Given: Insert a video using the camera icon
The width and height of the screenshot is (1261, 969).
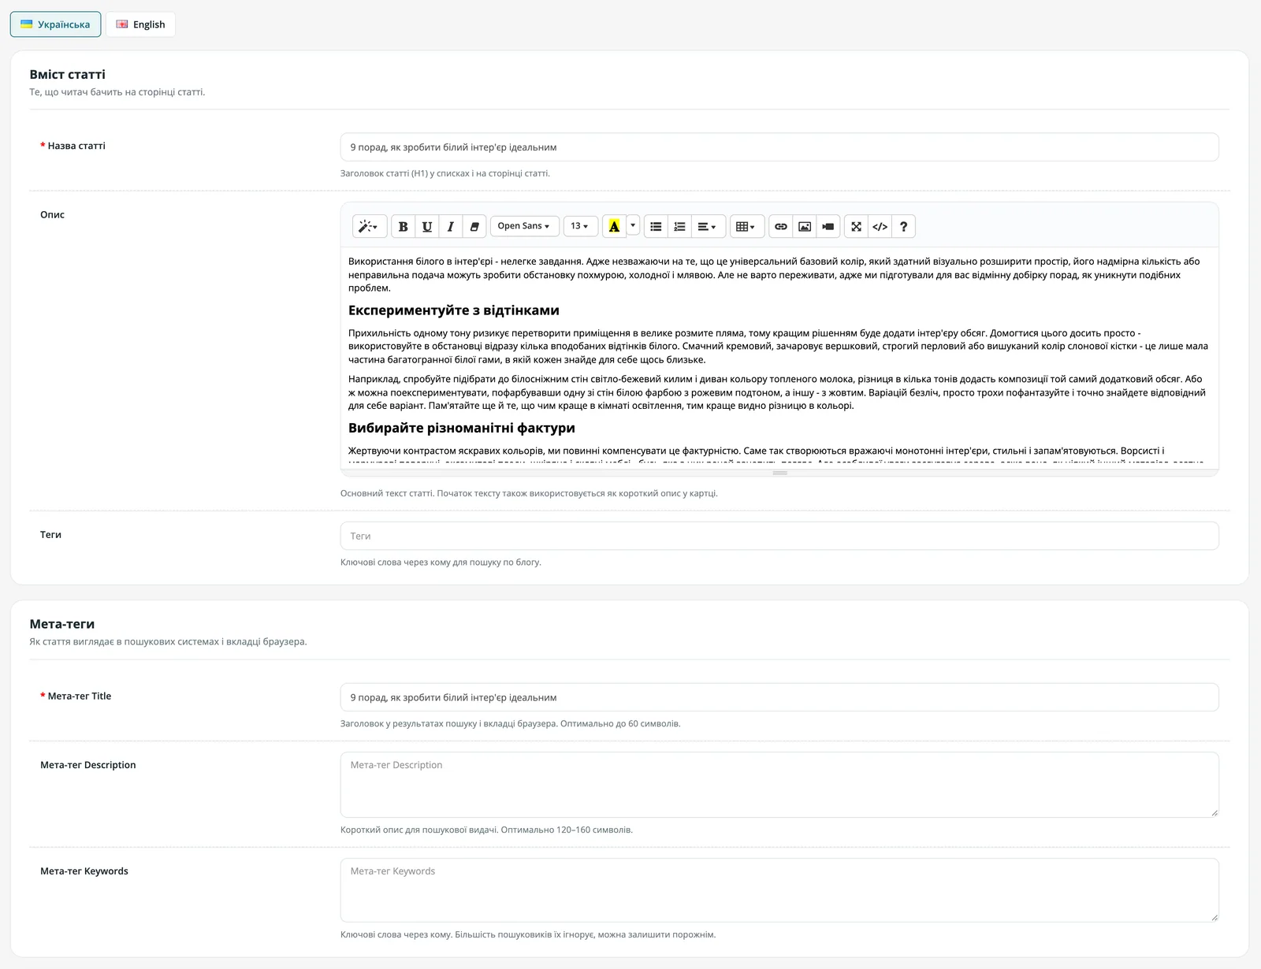Looking at the screenshot, I should [828, 227].
